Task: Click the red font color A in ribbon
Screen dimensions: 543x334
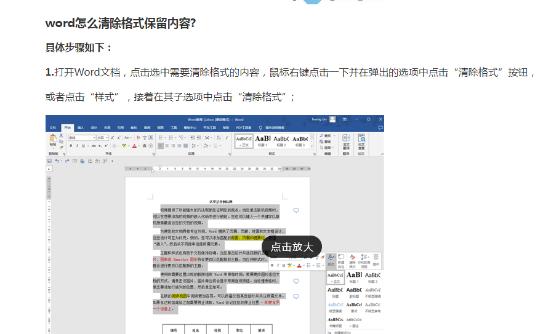Action: 134,146
